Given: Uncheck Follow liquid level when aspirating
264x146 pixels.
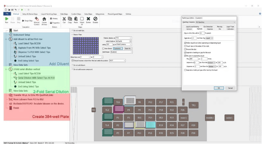Looking at the screenshot, I should point(185,43).
